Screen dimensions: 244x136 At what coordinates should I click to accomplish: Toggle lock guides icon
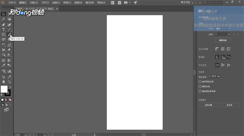tap(223, 57)
